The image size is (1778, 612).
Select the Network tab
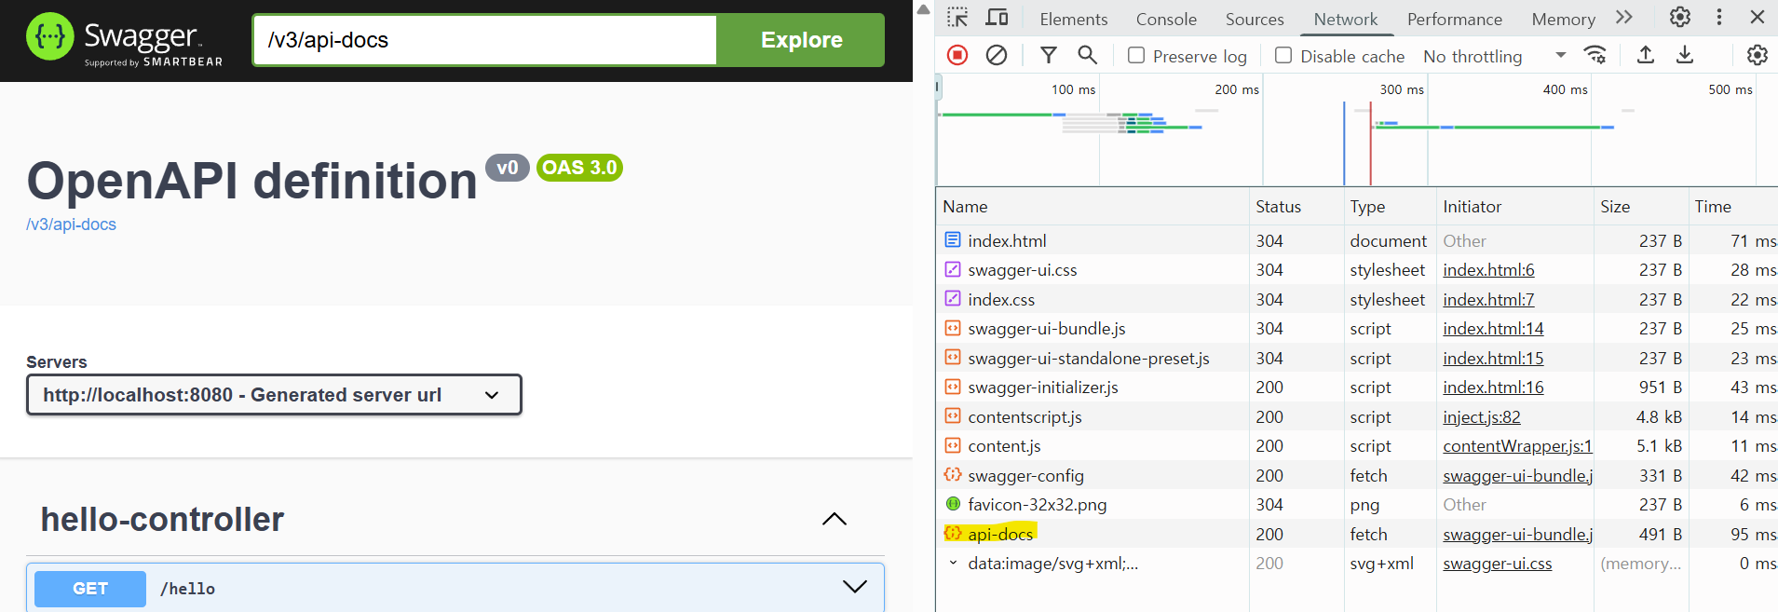click(x=1346, y=19)
